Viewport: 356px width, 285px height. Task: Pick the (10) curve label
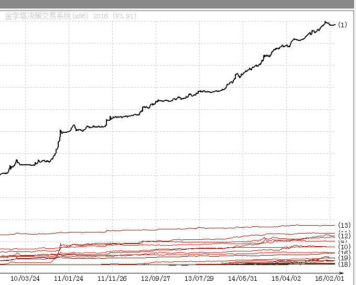[x=344, y=247]
